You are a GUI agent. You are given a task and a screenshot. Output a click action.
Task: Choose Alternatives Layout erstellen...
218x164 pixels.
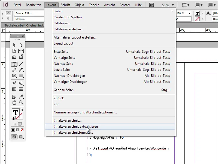click(110, 37)
